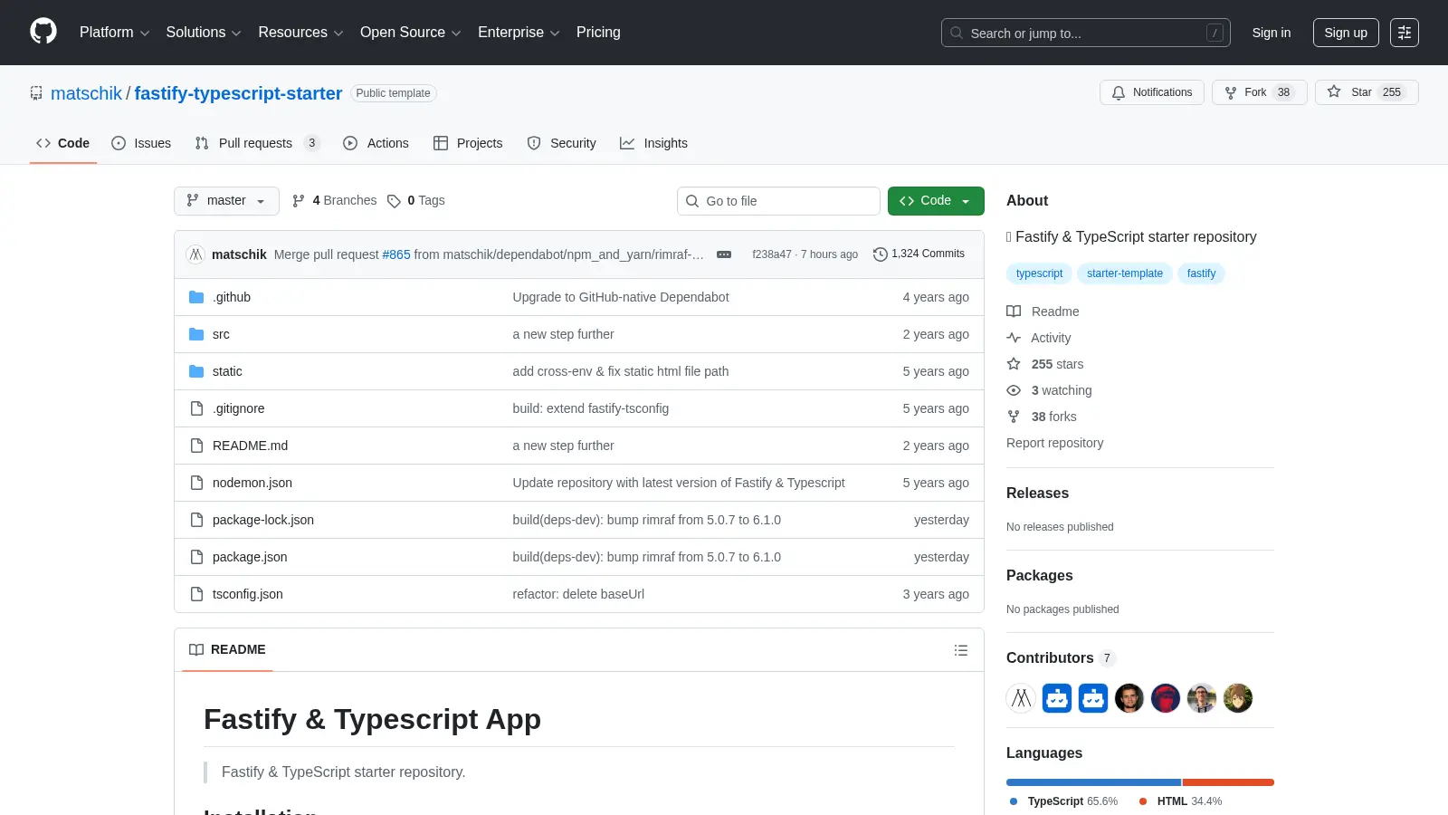Open the matschik owner link
The width and height of the screenshot is (1448, 815).
coord(86,93)
